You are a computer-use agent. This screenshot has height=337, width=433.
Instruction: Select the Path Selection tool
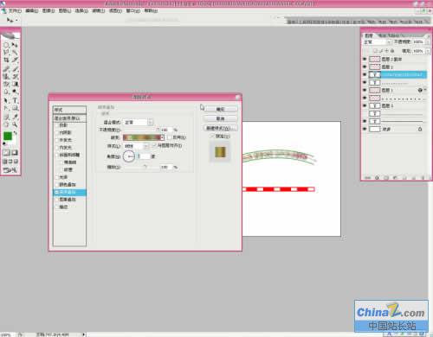click(x=6, y=100)
